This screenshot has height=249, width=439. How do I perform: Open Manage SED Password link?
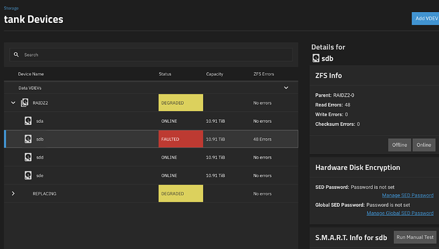(x=408, y=196)
